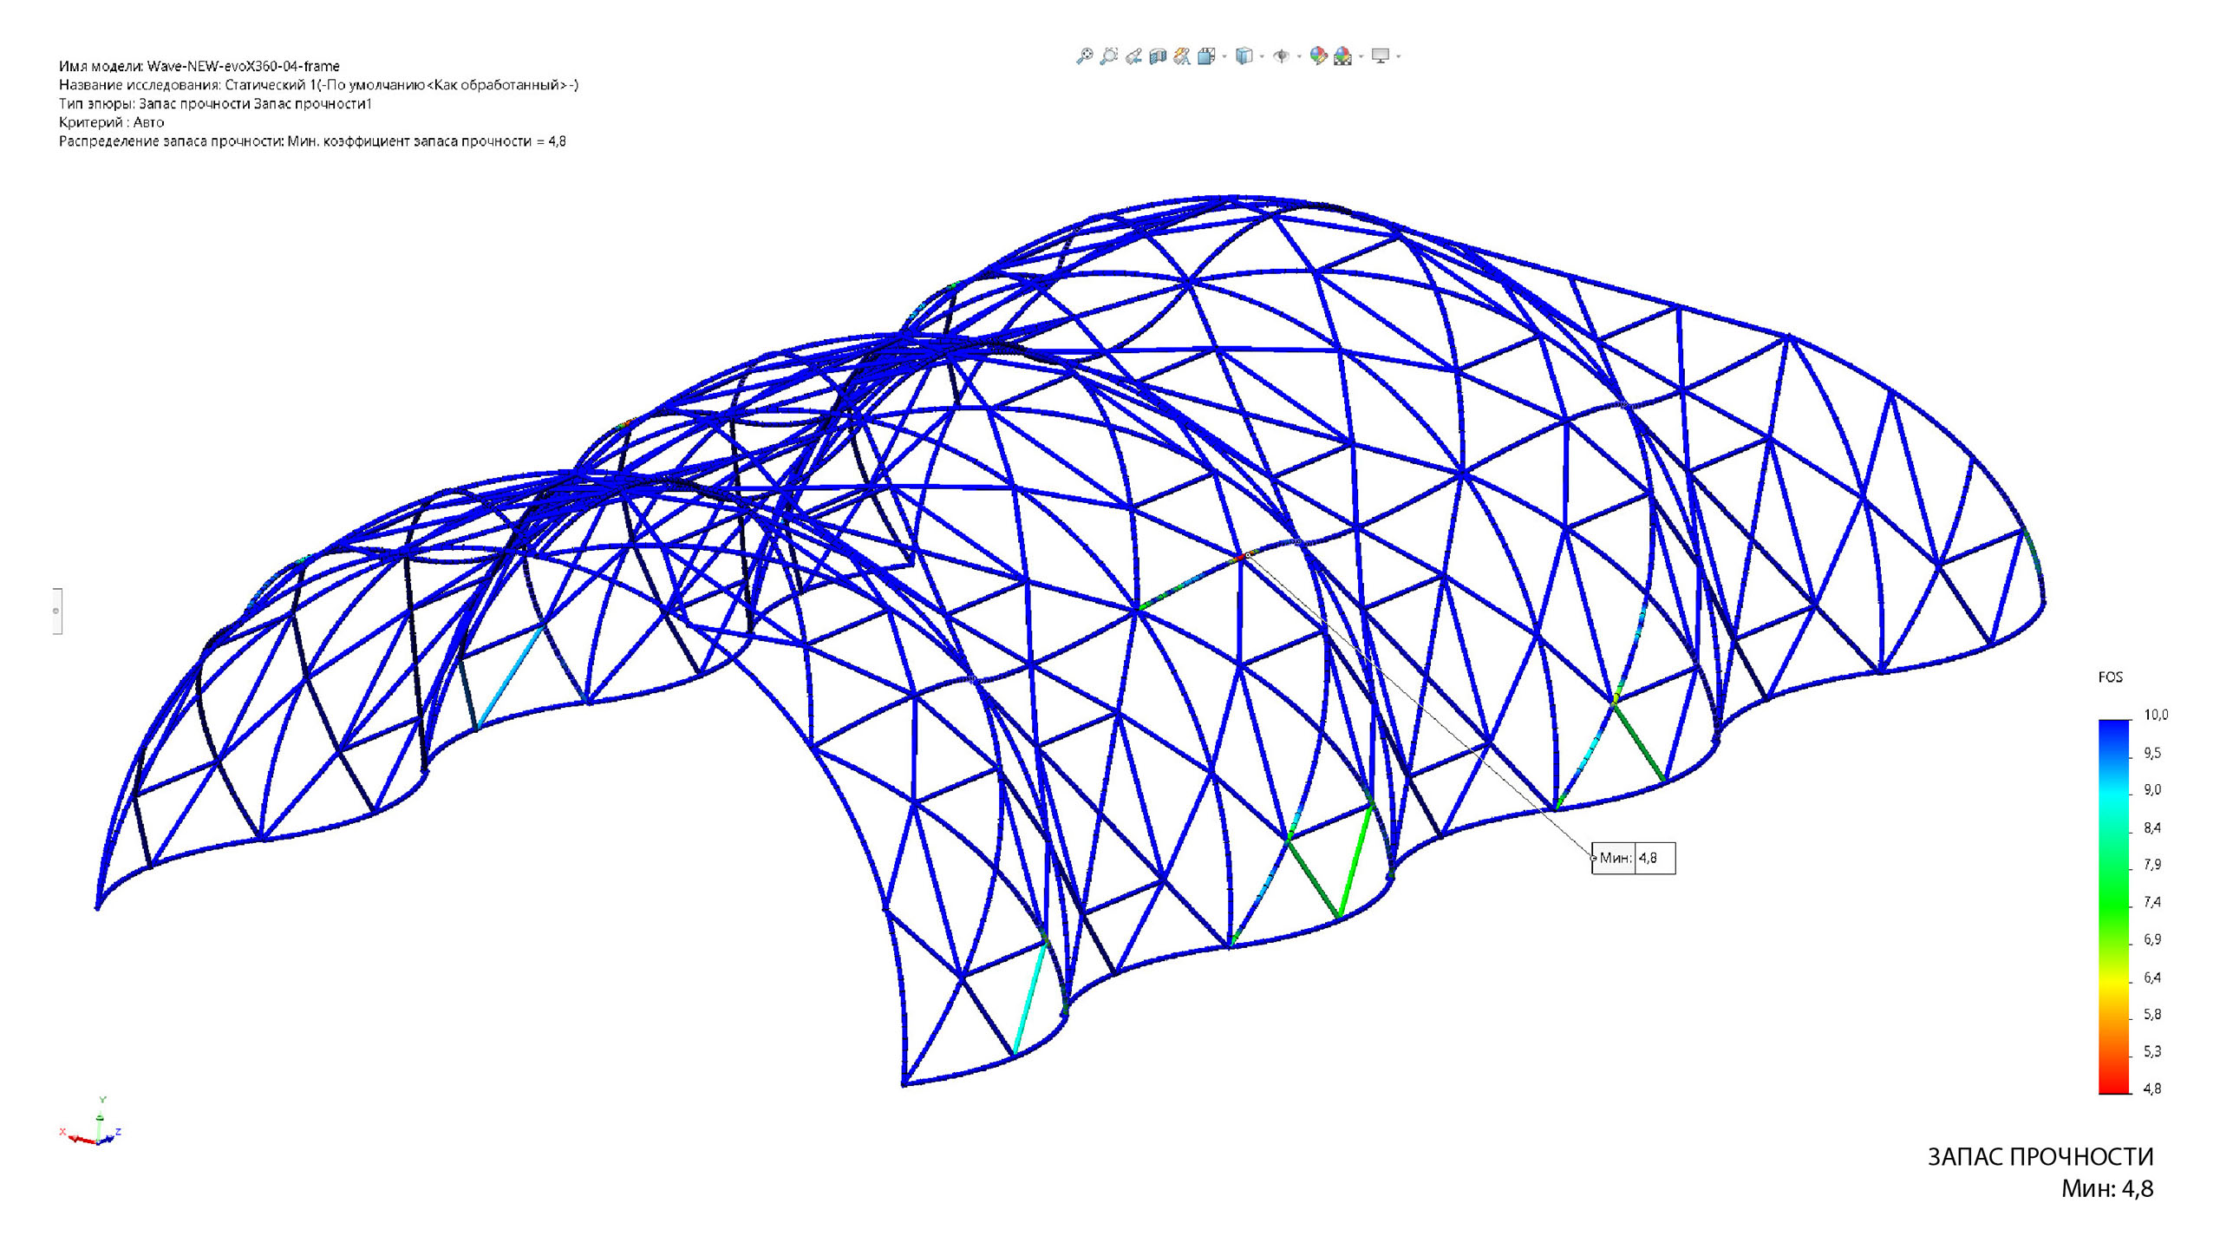Click the Zoom to Fit icon
This screenshot has width=2220, height=1249.
tap(1085, 56)
